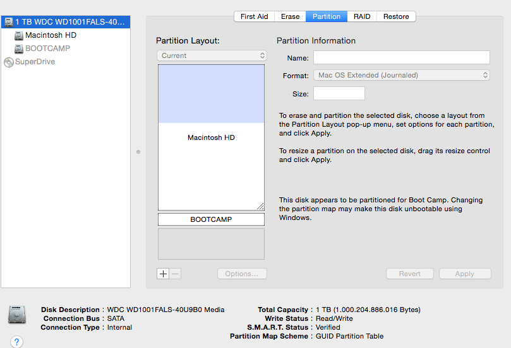This screenshot has width=511, height=348.
Task: Remove partition with the minus button
Action: [x=176, y=274]
